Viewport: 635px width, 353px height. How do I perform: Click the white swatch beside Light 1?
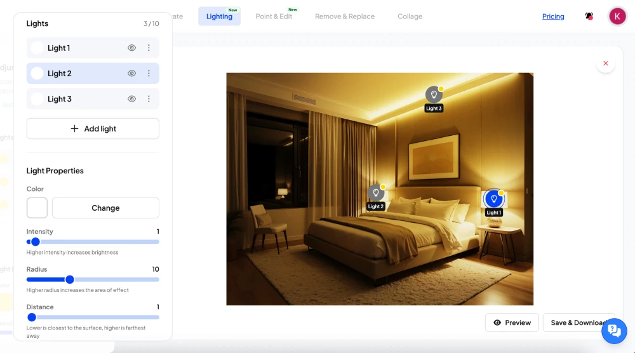click(37, 48)
